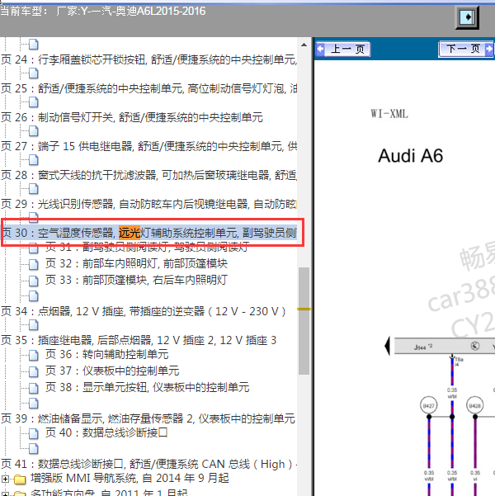Open page 27 端子 15 供电继电器 entry
This screenshot has width=495, height=496.
click(x=149, y=146)
